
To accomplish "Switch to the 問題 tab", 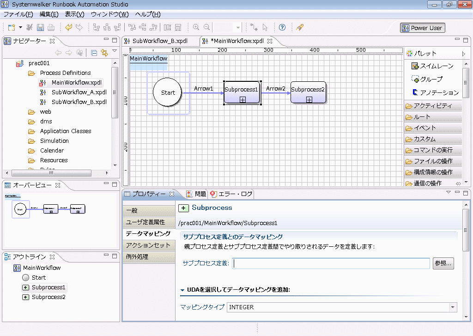I will [196, 194].
